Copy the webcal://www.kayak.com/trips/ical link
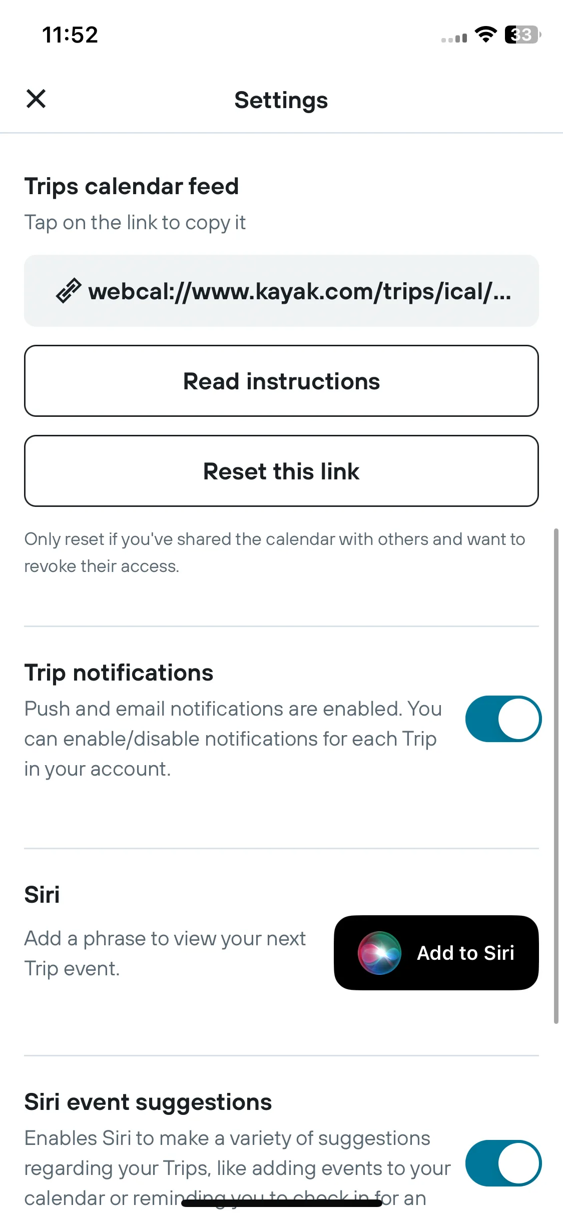The height and width of the screenshot is (1219, 563). coord(281,291)
